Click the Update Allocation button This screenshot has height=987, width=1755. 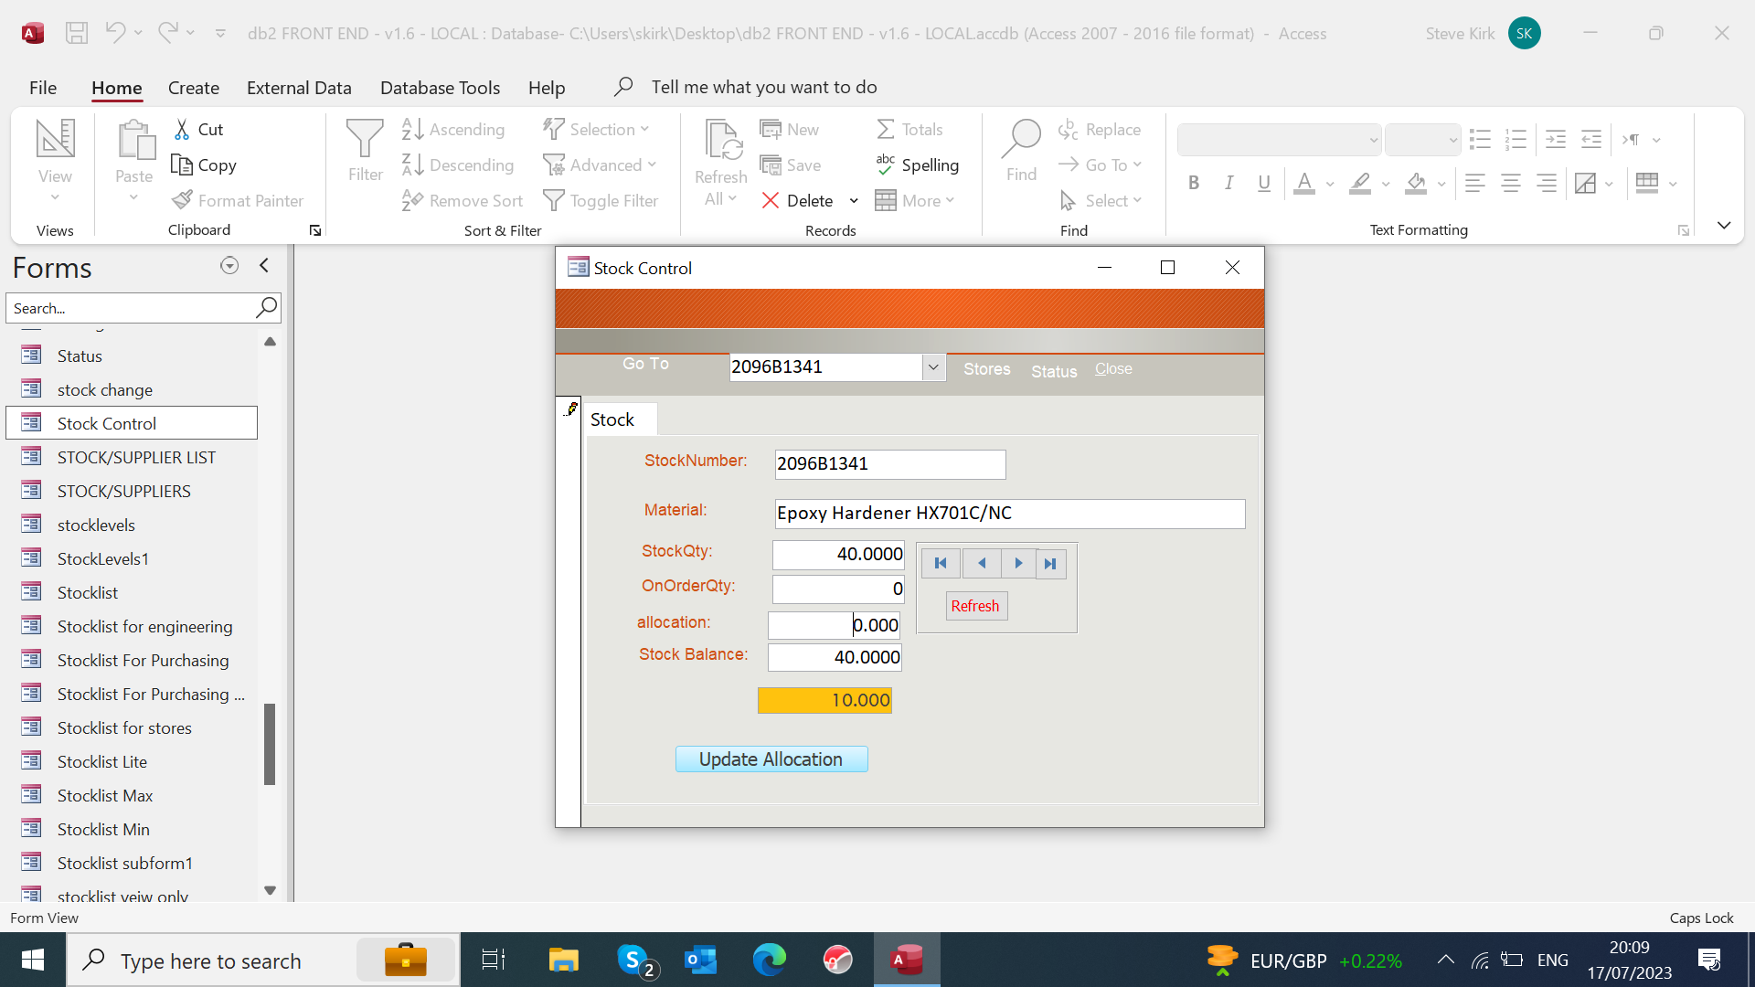pos(771,759)
